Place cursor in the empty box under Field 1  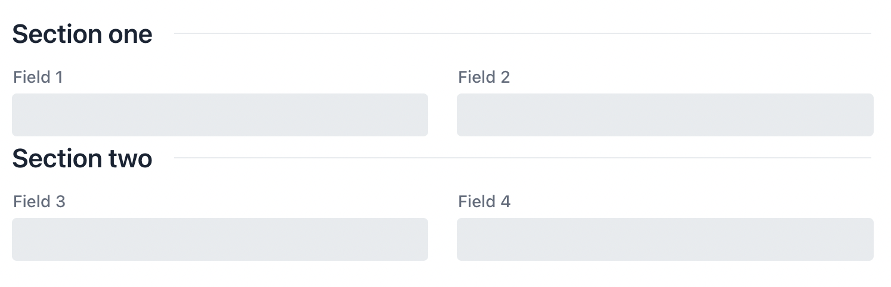coord(220,115)
